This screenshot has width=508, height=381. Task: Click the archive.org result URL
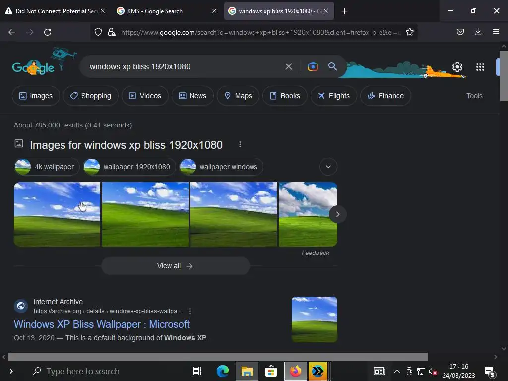[108, 311]
